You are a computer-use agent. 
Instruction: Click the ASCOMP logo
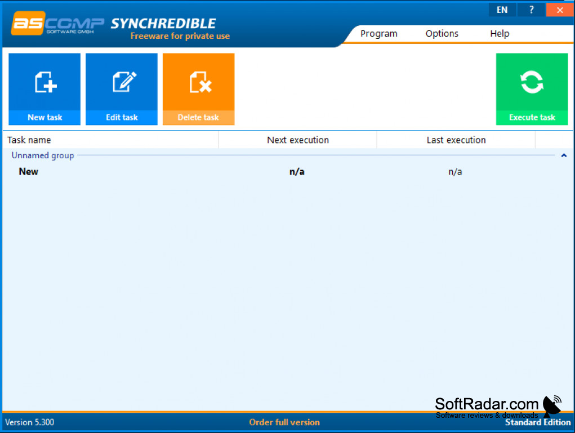click(x=57, y=24)
